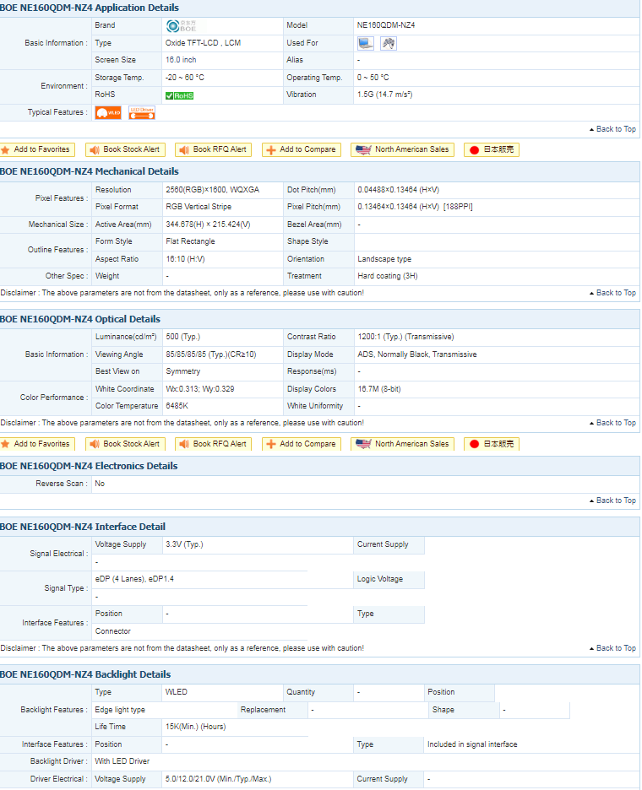Viewport: 642px width, 790px height.
Task: Click the Backlight Details section heading
Action: coord(85,674)
